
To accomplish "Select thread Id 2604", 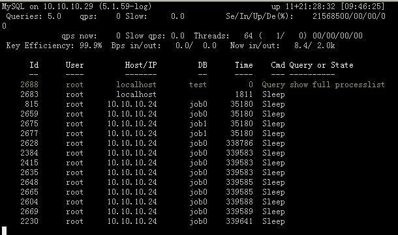I will [x=29, y=202].
